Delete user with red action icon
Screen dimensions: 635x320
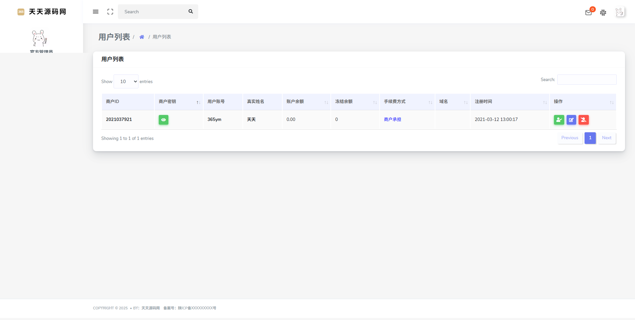pyautogui.click(x=584, y=120)
